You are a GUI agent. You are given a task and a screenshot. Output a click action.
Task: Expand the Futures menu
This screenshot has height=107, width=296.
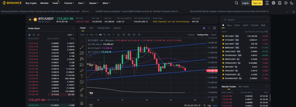pos(69,3)
